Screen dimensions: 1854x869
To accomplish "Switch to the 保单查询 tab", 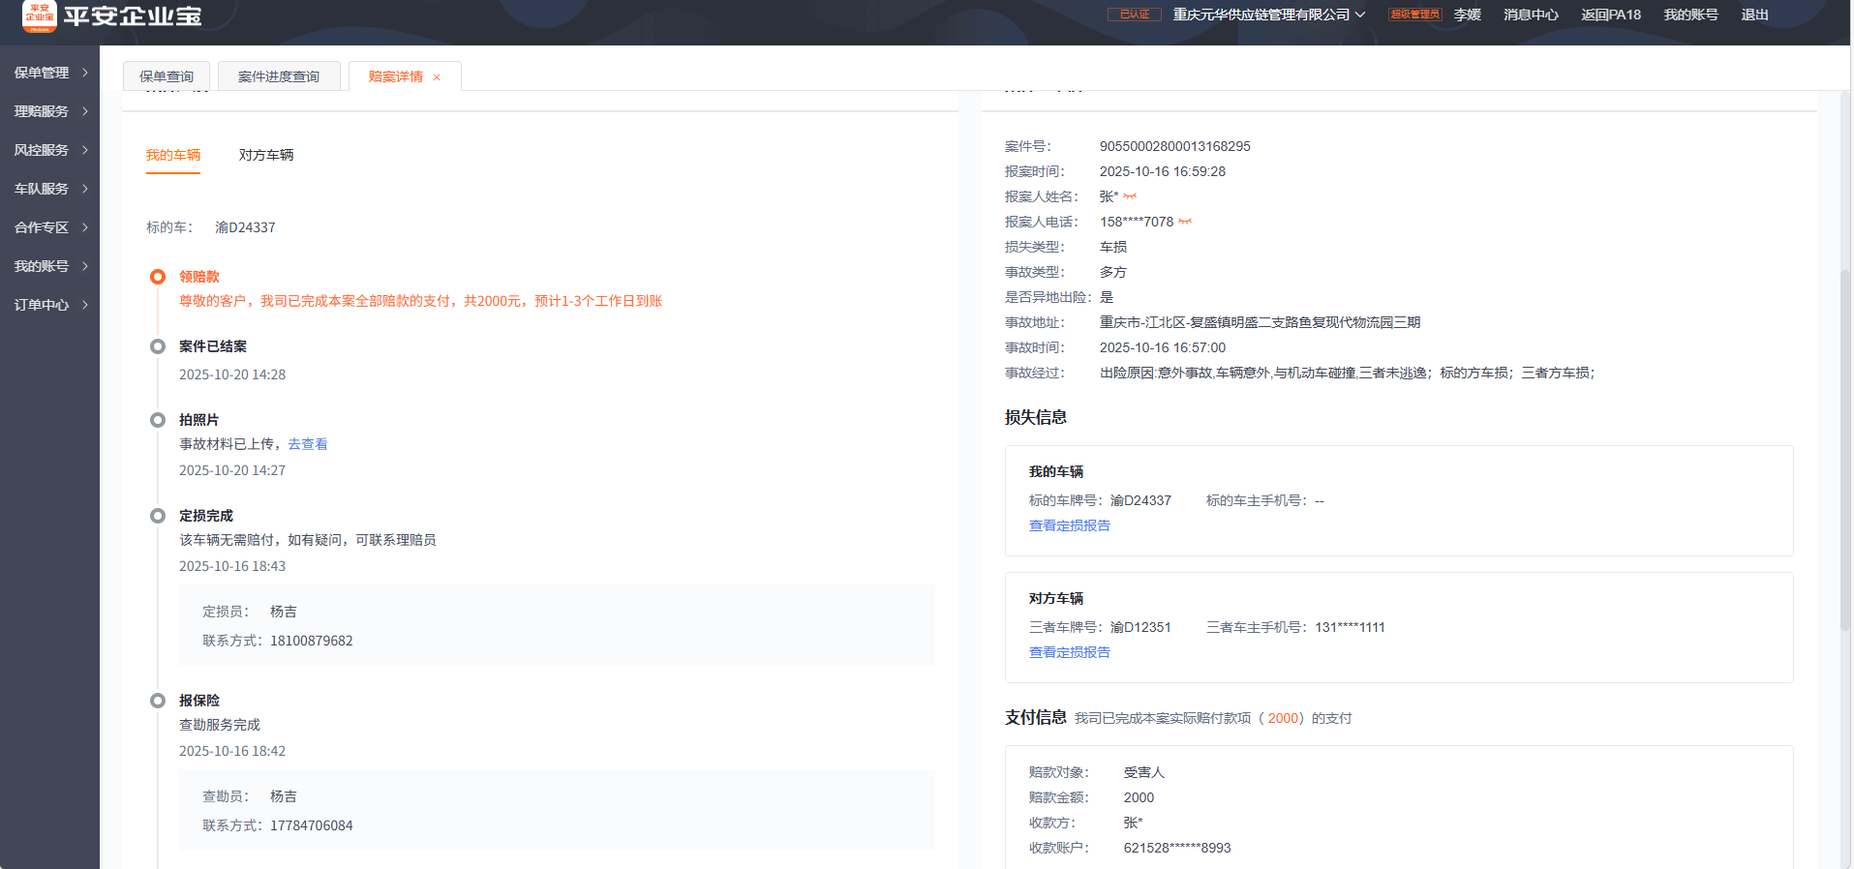I will [x=167, y=76].
